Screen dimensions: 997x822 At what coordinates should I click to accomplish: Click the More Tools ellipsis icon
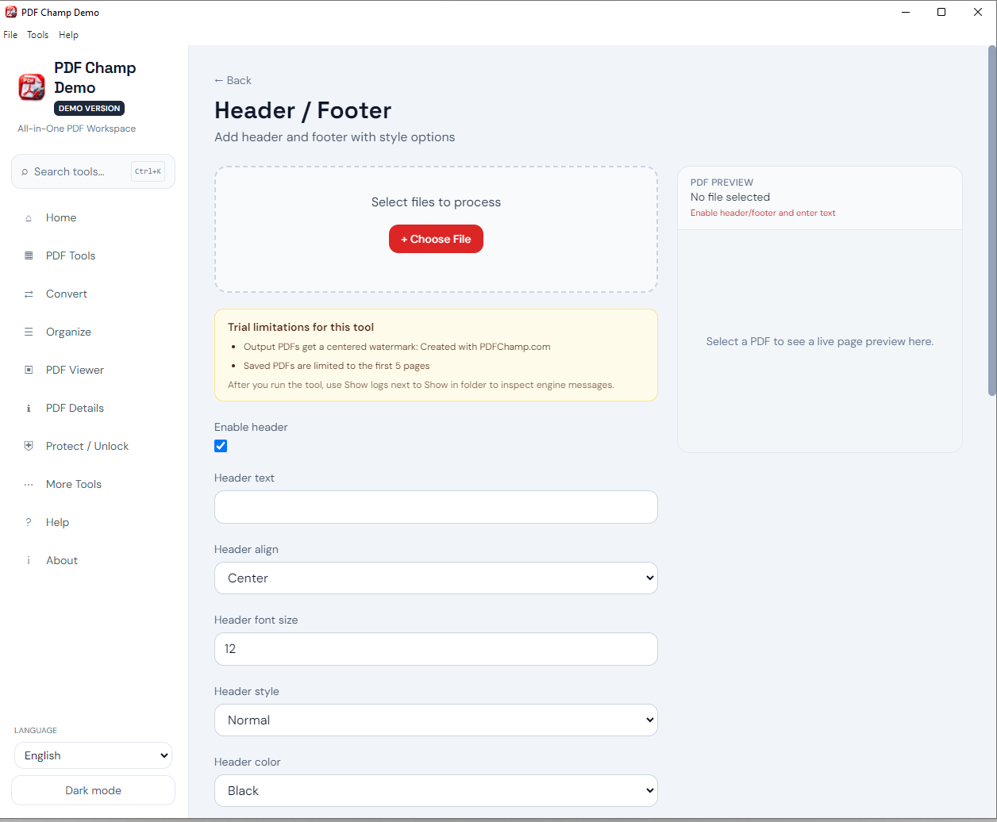pyautogui.click(x=29, y=485)
